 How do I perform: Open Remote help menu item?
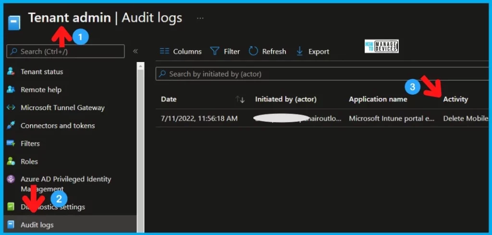[x=41, y=90]
